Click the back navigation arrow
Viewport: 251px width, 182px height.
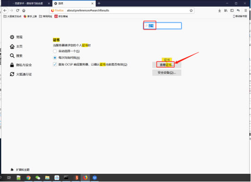click(x=5, y=10)
